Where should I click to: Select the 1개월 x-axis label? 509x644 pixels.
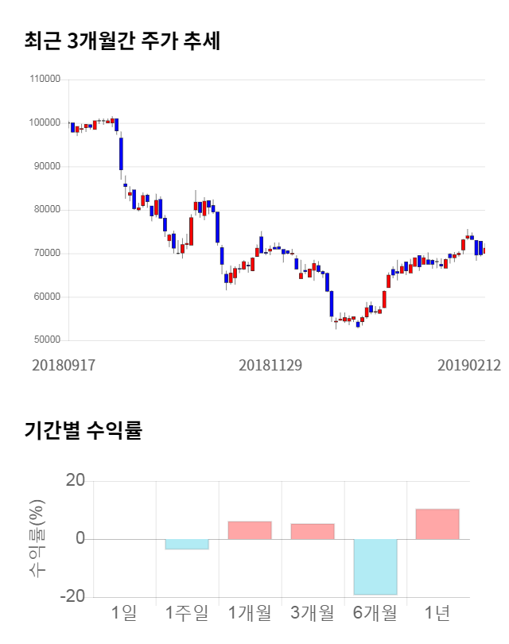pos(250,613)
